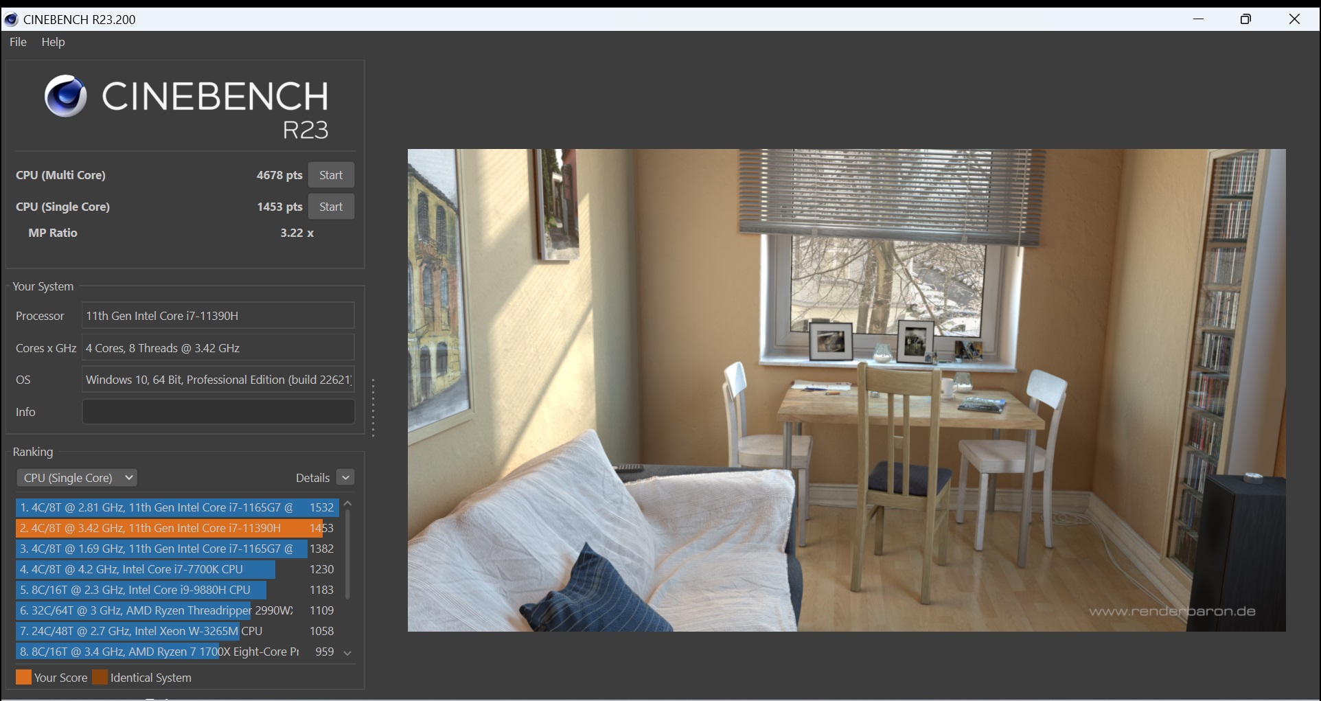Screen dimensions: 1321x701
Task: Open the CPU (Single Core) ranking dropdown
Action: pos(77,478)
